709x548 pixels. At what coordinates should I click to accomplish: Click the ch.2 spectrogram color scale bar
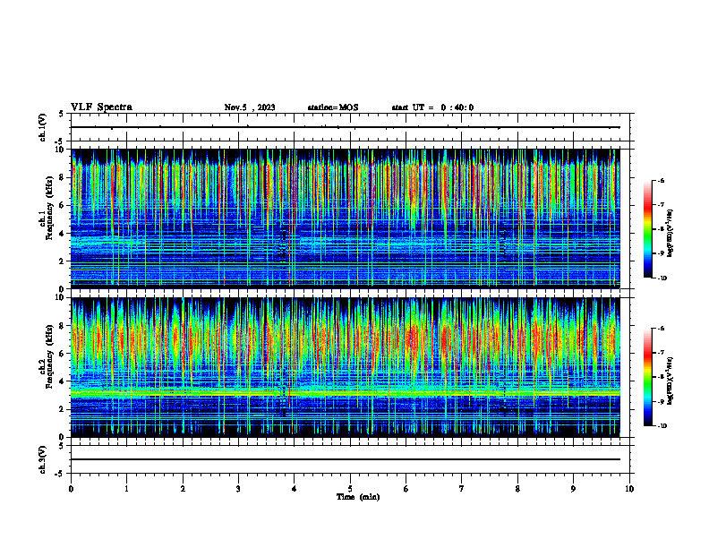(648, 377)
